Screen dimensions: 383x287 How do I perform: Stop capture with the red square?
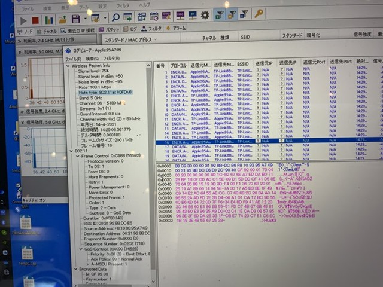(x=35, y=20)
